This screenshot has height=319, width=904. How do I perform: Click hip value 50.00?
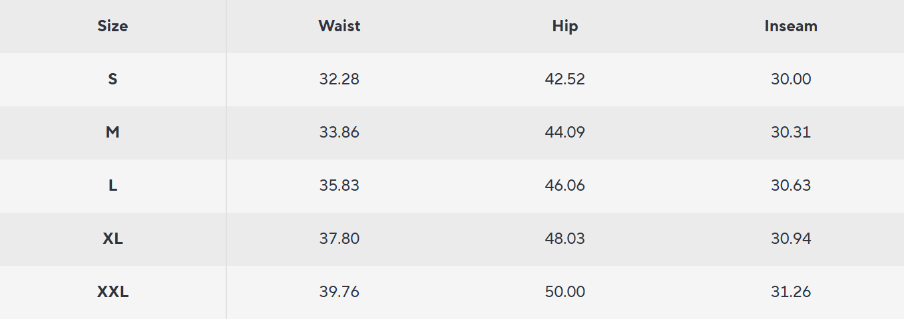565,292
